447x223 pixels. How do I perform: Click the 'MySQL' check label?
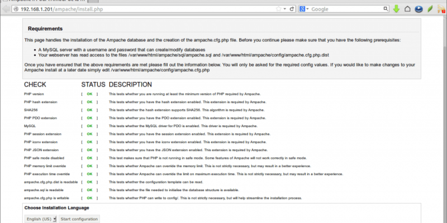coord(30,126)
